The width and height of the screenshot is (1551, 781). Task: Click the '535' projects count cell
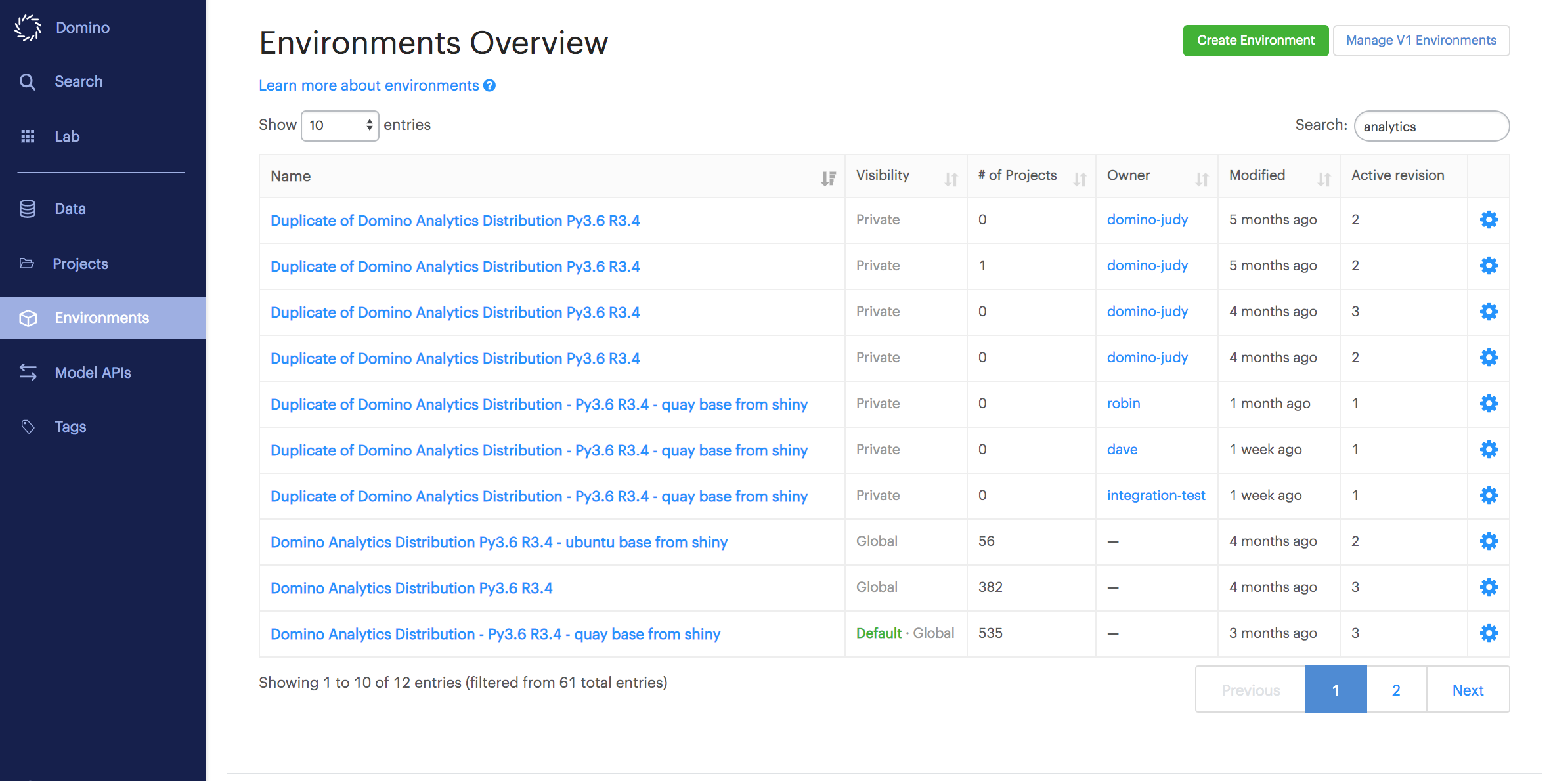[x=990, y=633]
